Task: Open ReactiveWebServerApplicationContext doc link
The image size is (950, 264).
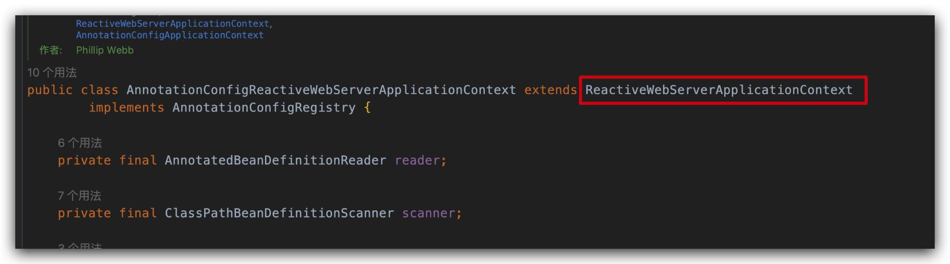Action: coord(172,24)
